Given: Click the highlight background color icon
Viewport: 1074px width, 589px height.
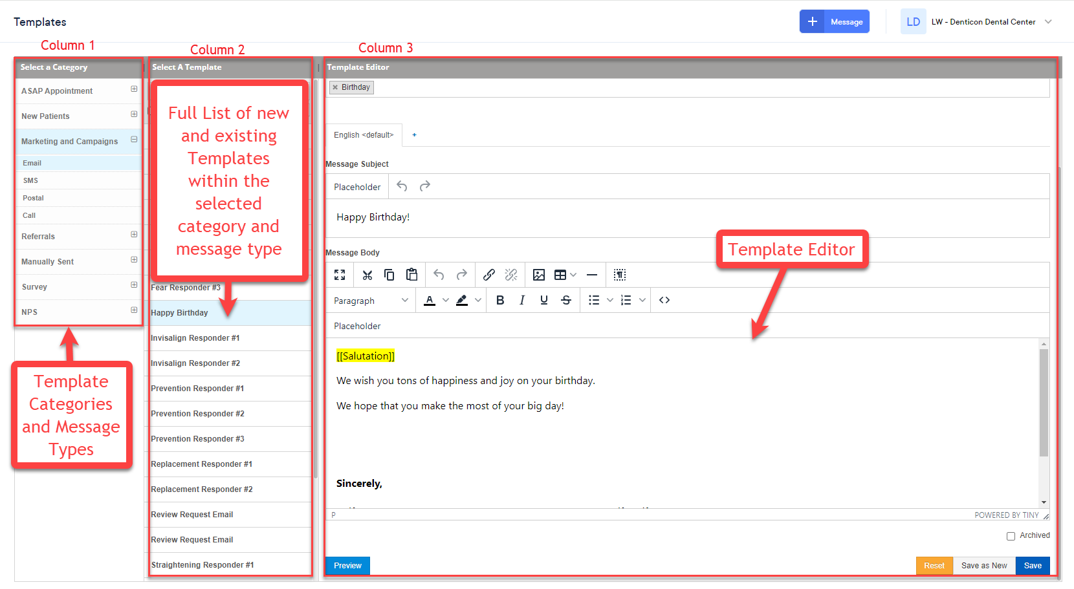Looking at the screenshot, I should coord(462,300).
